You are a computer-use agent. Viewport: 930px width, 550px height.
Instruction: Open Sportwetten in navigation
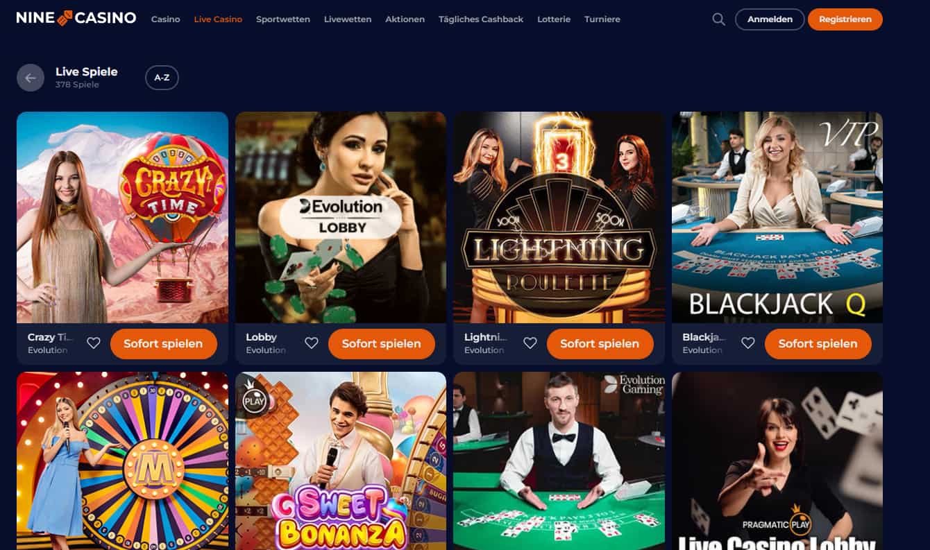tap(283, 19)
